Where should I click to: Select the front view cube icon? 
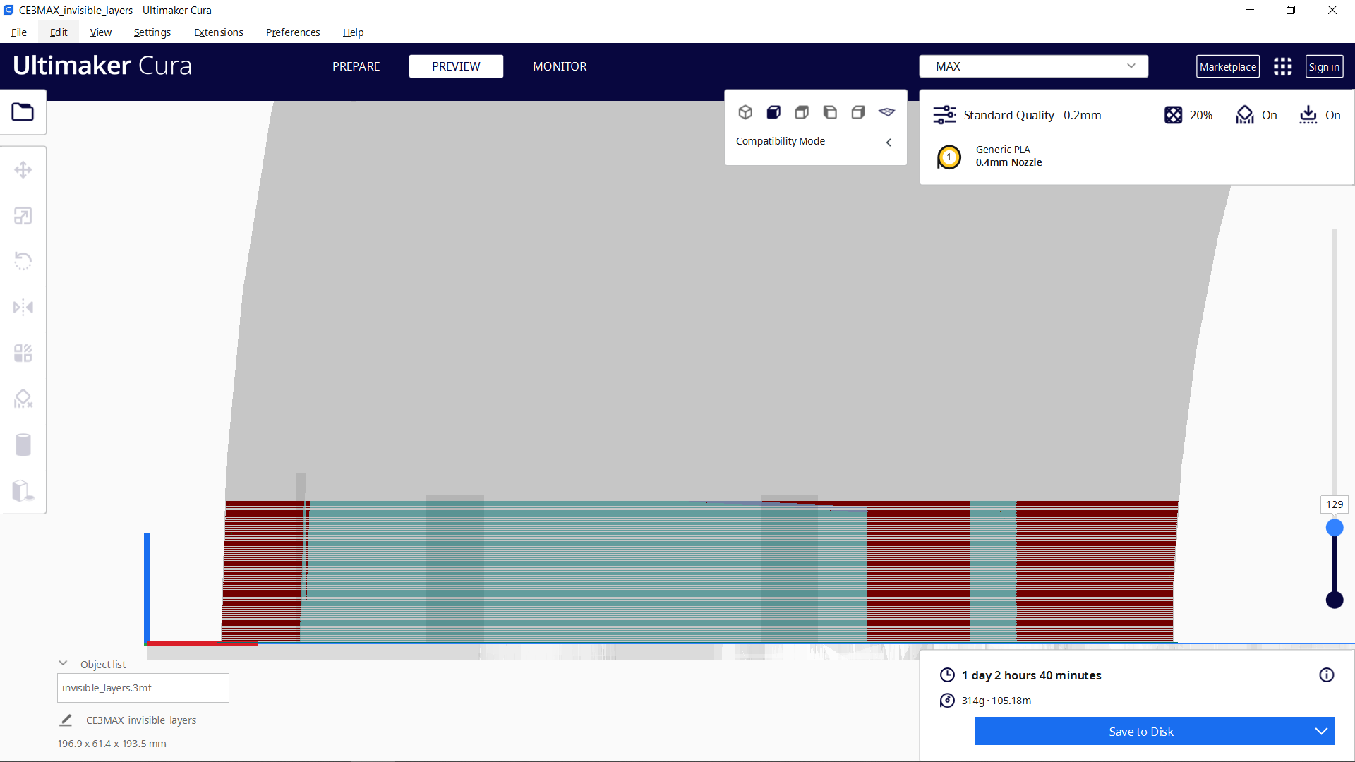[773, 112]
